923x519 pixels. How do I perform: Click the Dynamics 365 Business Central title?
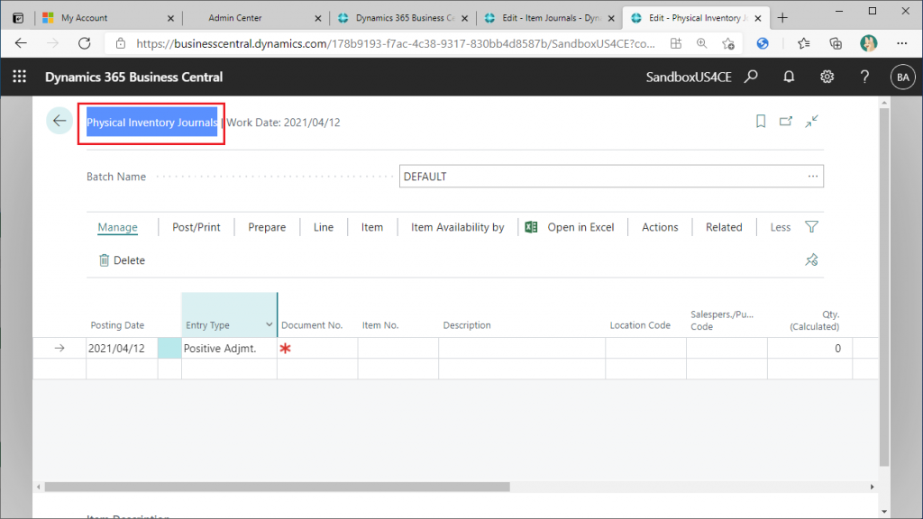pyautogui.click(x=133, y=77)
